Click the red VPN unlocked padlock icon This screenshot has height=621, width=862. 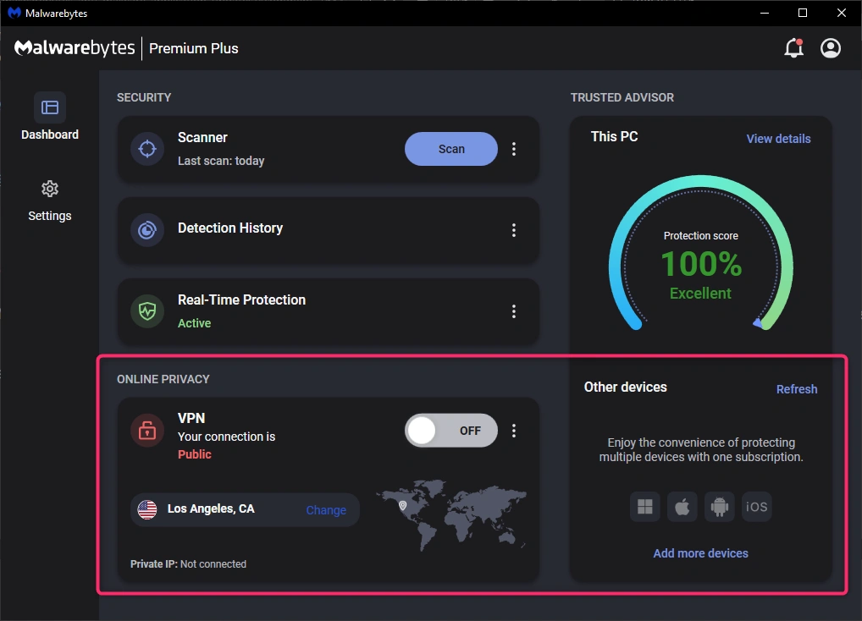(x=147, y=431)
